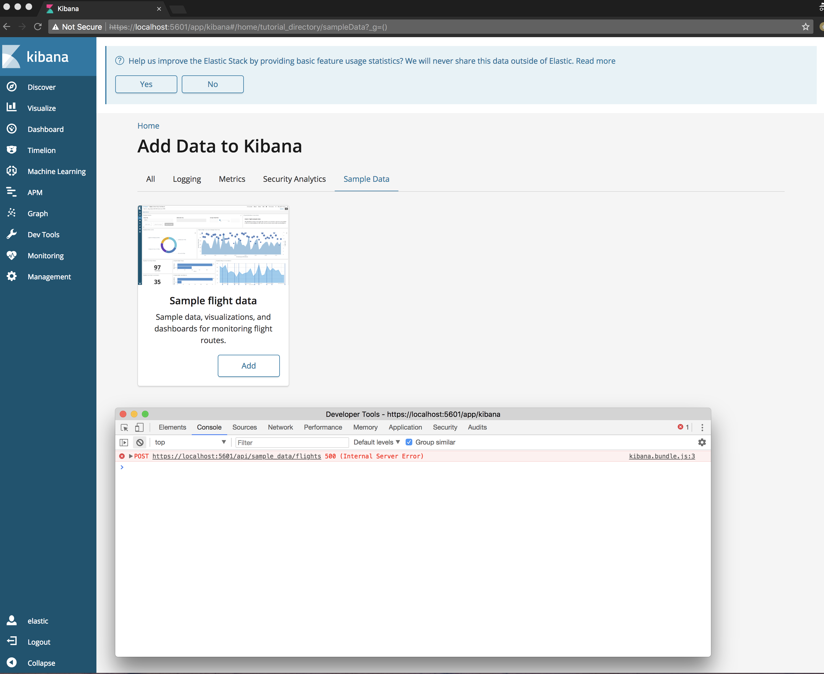
Task: Open the Dashboard gauge icon
Action: tap(12, 129)
